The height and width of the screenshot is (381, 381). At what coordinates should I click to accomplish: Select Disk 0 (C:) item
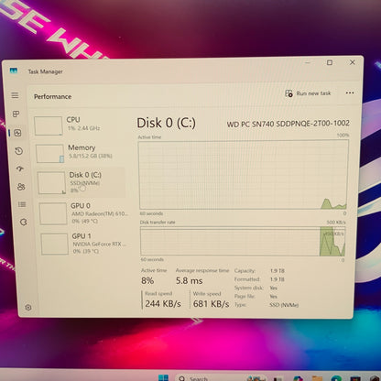click(x=82, y=182)
